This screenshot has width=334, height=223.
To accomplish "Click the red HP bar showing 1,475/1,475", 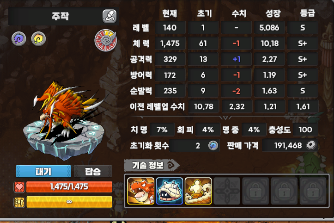I will click(69, 187).
